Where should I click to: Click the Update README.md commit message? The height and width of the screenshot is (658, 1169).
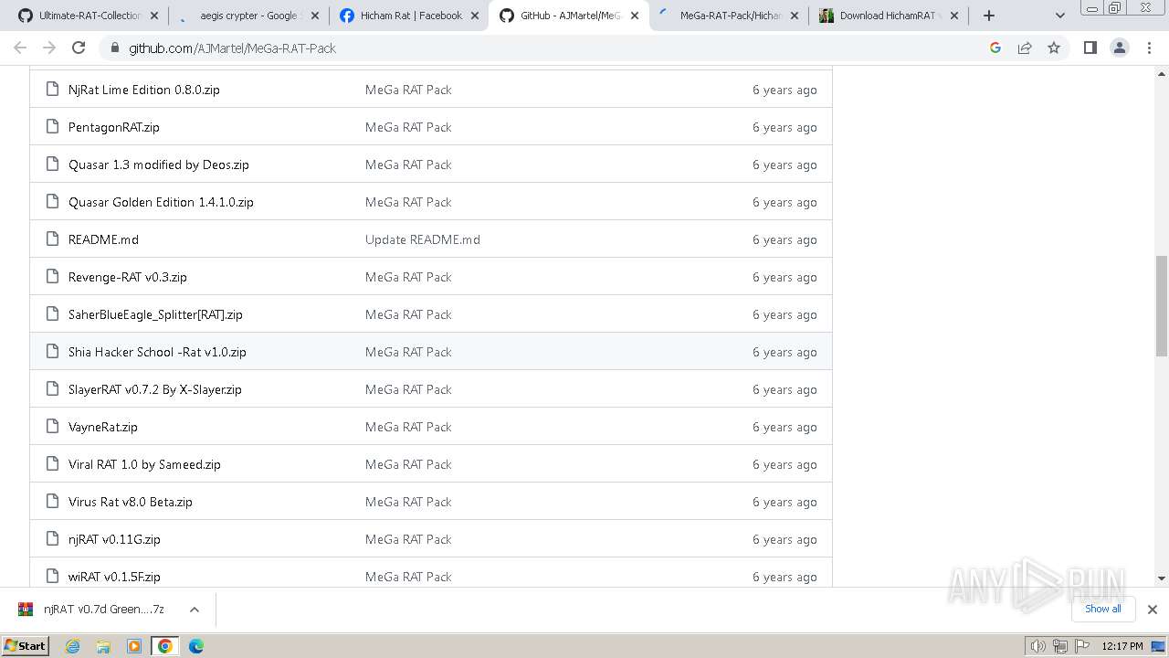coord(422,239)
